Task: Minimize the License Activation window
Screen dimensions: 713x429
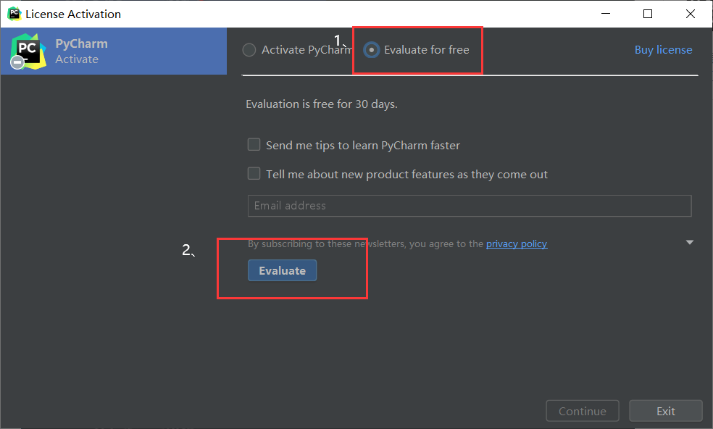Action: [606, 14]
